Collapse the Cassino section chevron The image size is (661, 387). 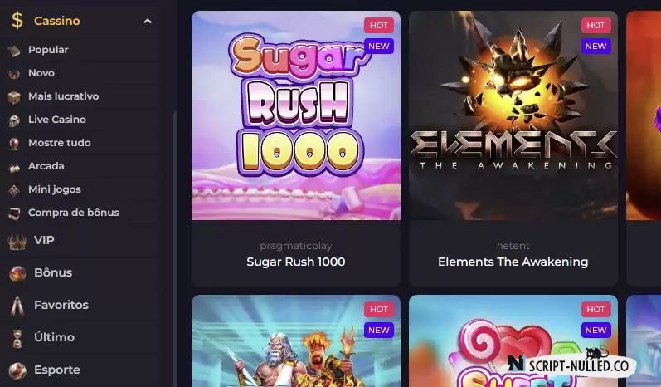pos(148,21)
